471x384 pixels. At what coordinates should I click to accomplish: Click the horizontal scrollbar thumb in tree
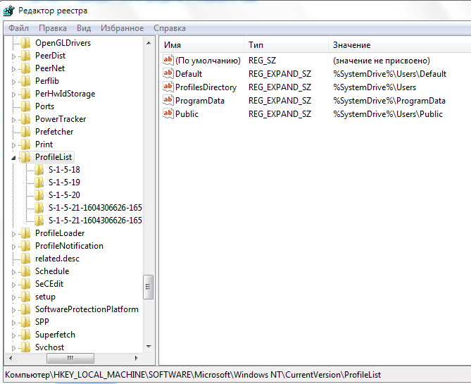click(70, 358)
